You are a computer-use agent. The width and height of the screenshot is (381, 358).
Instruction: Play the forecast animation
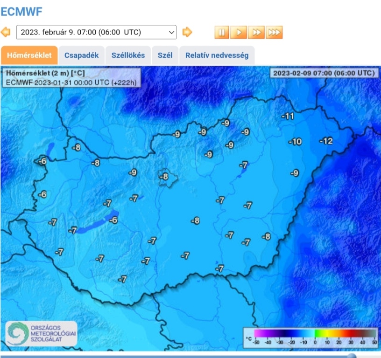[240, 32]
